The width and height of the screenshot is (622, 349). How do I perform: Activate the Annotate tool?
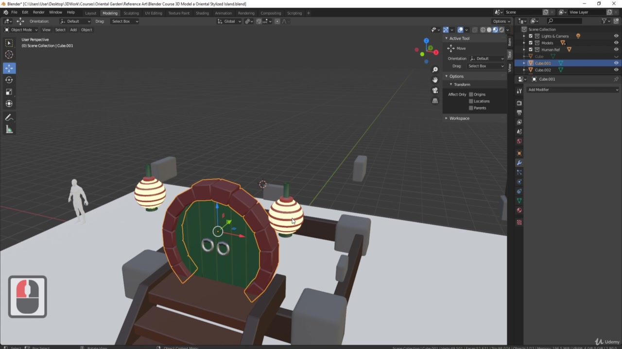pos(9,118)
